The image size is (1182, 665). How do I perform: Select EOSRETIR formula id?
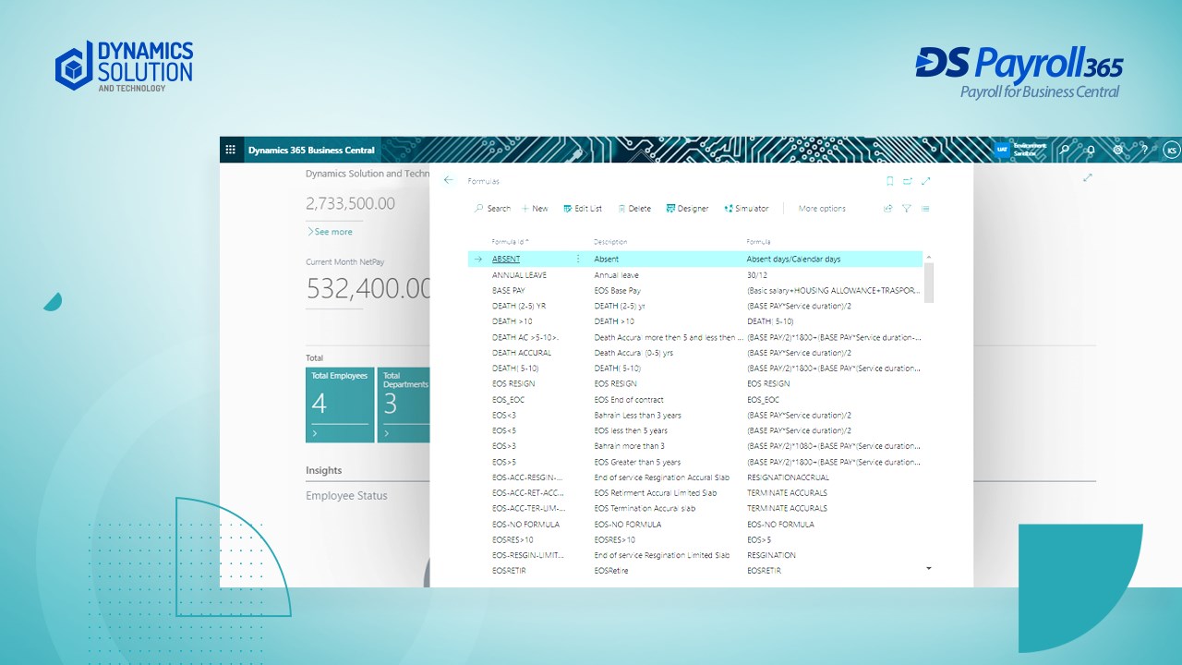click(509, 571)
